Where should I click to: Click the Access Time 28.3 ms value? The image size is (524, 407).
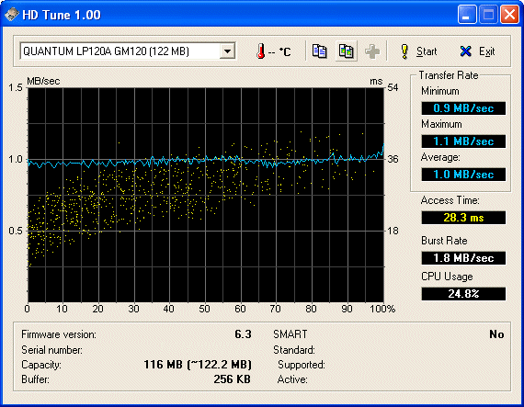coord(463,218)
